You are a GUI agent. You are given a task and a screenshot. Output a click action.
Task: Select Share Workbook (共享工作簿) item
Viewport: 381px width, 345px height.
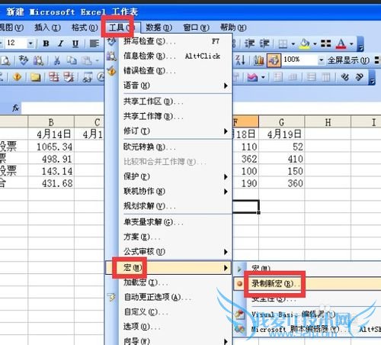pyautogui.click(x=169, y=117)
